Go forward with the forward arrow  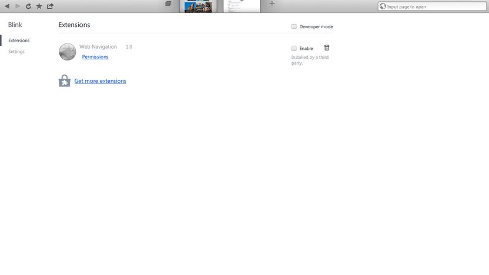18,6
